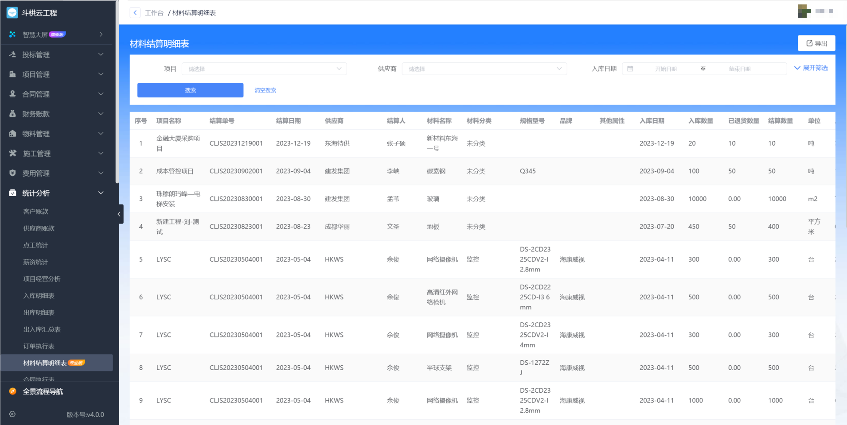Collapse sidebar using the arrow handle
This screenshot has width=847, height=425.
119,214
